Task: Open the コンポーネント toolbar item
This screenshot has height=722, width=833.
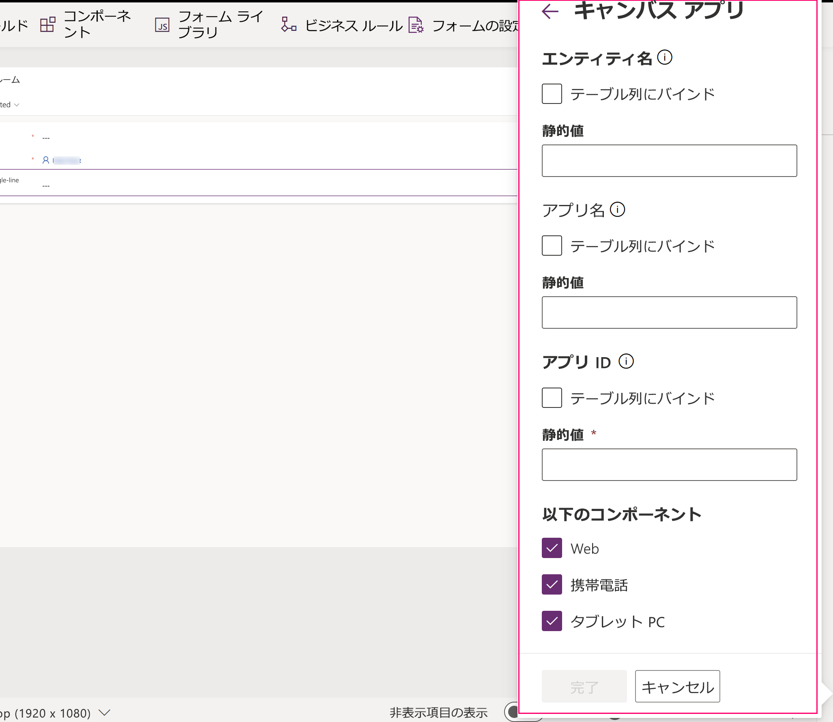Action: (86, 24)
